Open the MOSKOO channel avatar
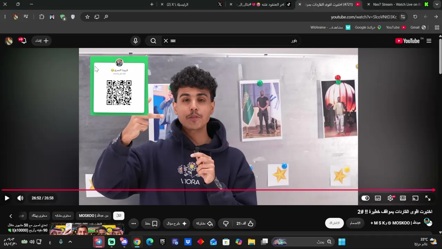 click(x=427, y=222)
